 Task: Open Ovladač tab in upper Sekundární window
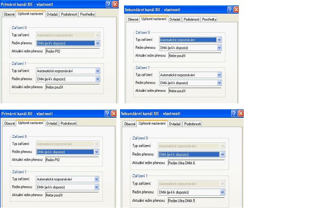click(175, 19)
